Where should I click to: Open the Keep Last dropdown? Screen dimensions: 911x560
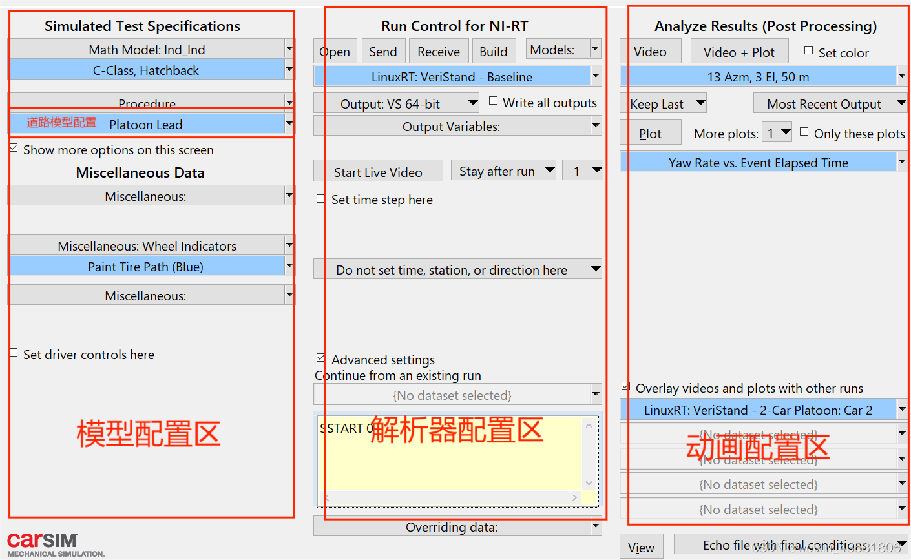point(663,103)
